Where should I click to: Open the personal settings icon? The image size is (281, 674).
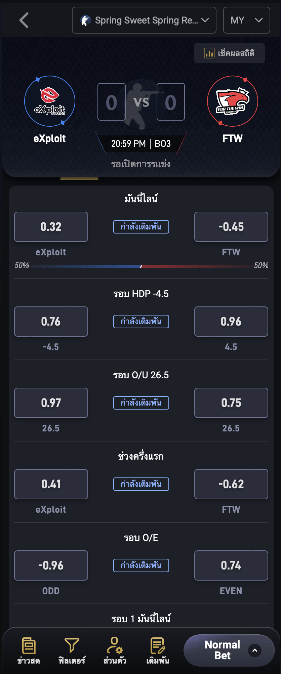115,646
